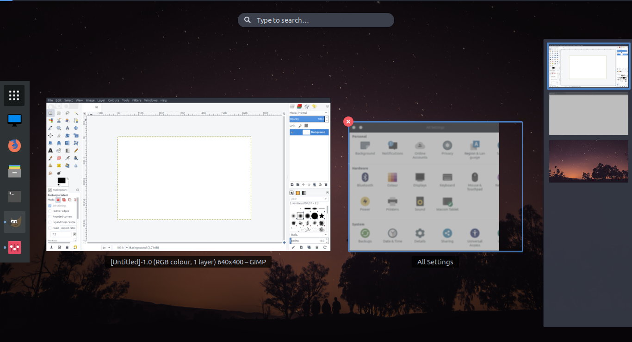The width and height of the screenshot is (632, 342).
Task: Open the Basic brush preset dropdown
Action: [309, 234]
